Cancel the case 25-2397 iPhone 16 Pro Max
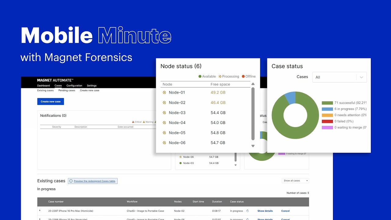 tap(285, 211)
